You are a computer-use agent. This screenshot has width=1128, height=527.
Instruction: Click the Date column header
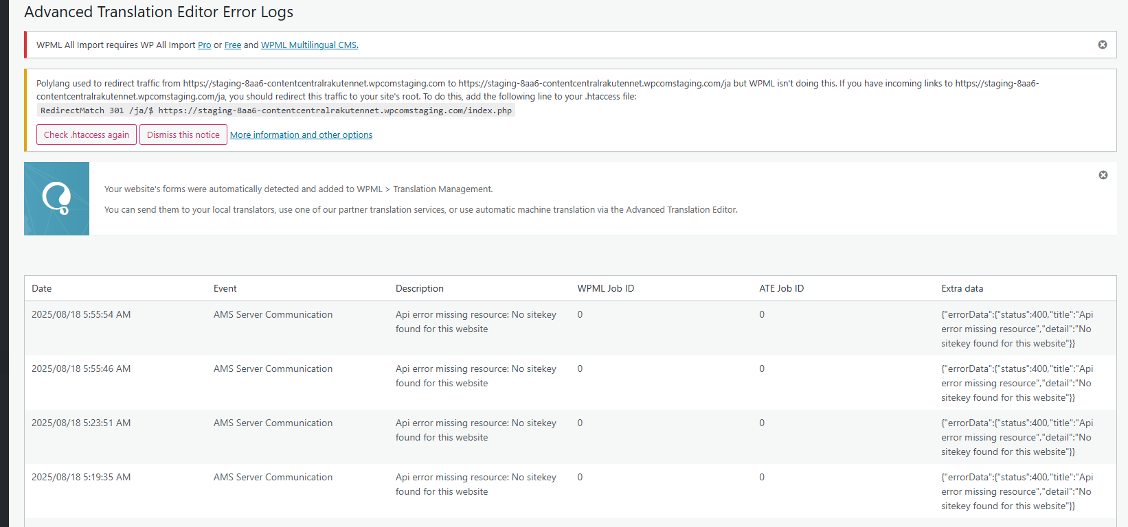point(42,289)
